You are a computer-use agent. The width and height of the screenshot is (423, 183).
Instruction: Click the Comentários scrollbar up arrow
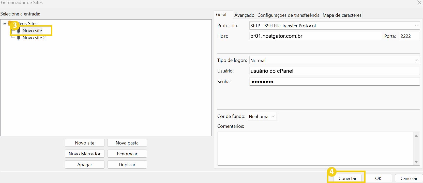coord(416,136)
